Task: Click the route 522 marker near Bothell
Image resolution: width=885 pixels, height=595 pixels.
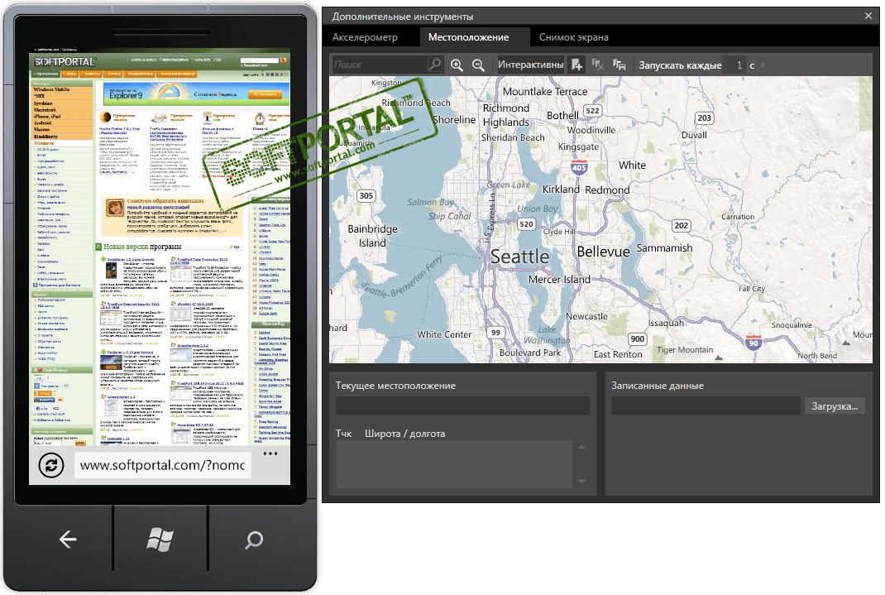Action: point(593,111)
